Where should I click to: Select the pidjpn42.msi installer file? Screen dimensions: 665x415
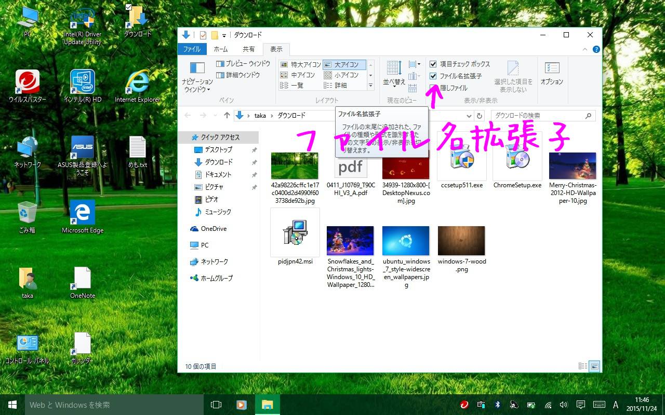[295, 237]
